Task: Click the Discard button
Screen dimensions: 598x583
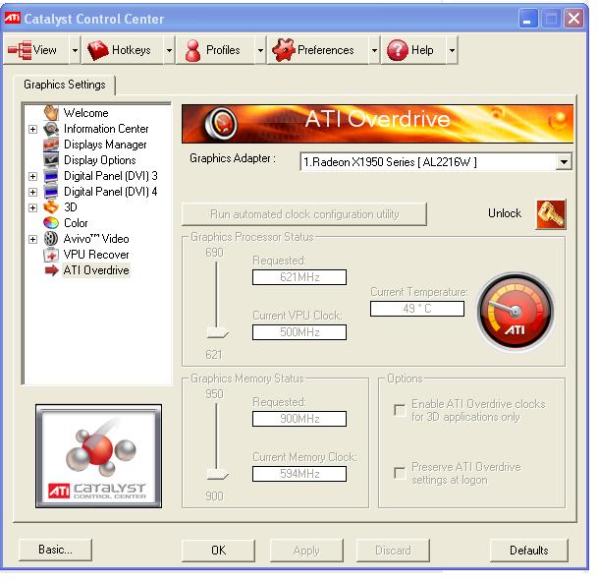Action: point(393,551)
